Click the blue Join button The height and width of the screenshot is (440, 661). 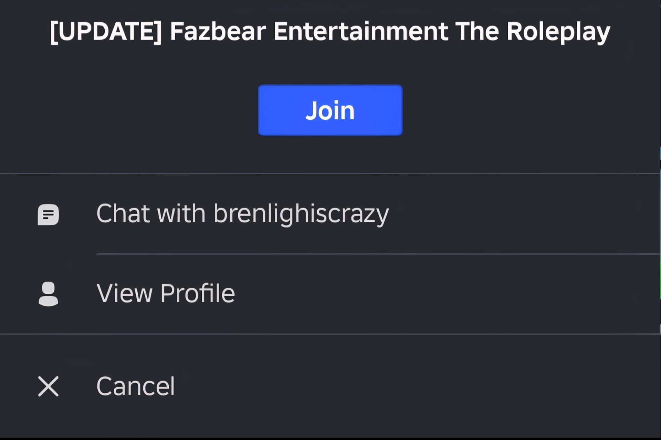click(x=330, y=110)
